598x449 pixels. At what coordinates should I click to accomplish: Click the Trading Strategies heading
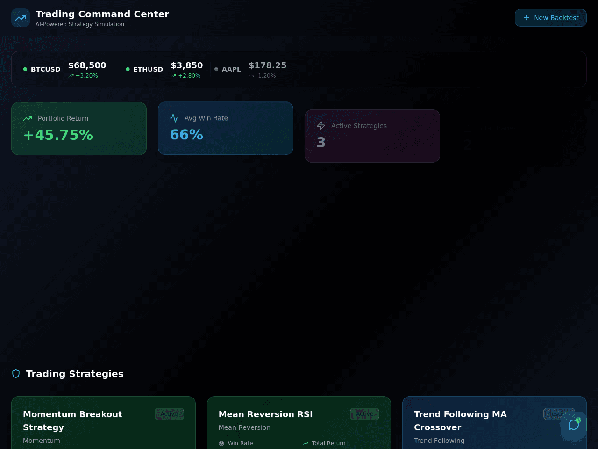click(x=75, y=374)
